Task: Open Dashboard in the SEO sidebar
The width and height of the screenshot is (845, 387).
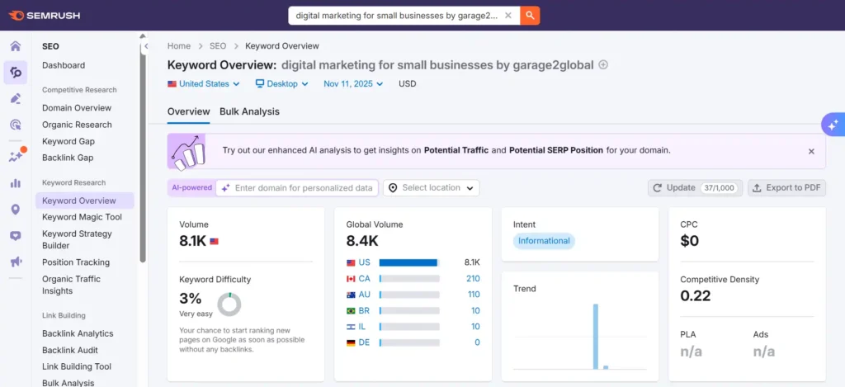Action: click(x=64, y=65)
